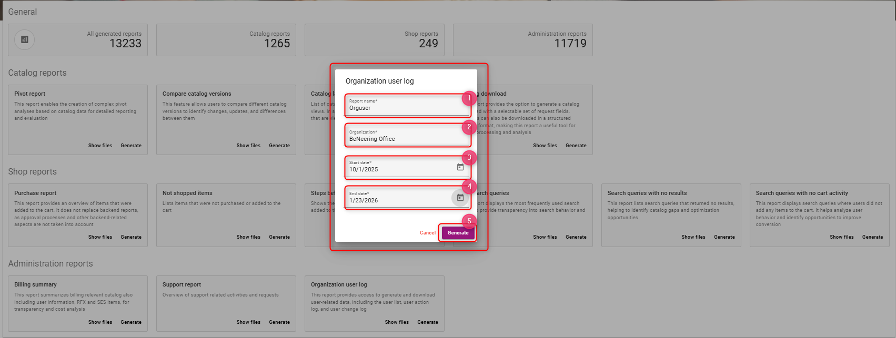Generate the Compare catalog versions report
This screenshot has width=896, height=338.
[279, 146]
